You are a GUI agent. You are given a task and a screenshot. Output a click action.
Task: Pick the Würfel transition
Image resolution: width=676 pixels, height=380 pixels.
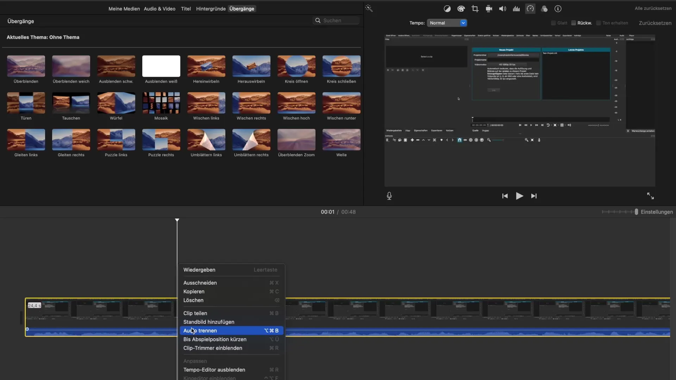pos(116,103)
